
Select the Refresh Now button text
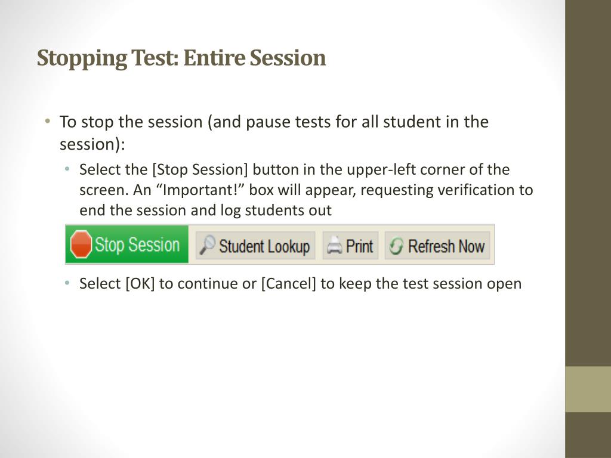[x=446, y=246]
